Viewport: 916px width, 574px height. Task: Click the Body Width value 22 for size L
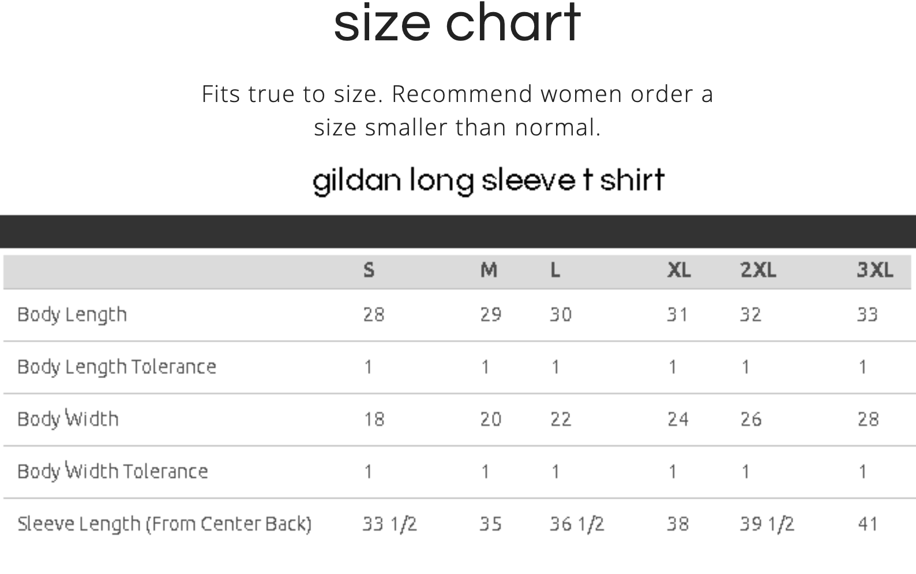click(x=561, y=419)
